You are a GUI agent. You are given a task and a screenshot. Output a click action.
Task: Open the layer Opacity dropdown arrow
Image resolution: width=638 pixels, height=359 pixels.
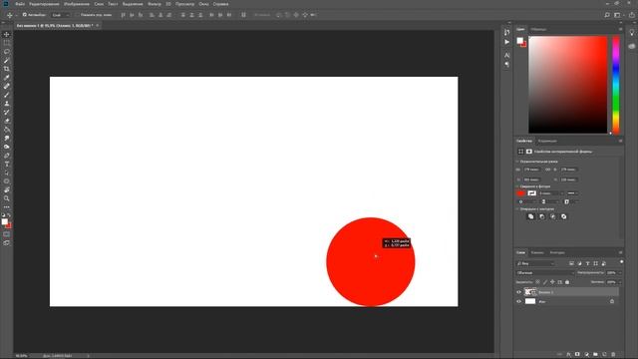pos(620,272)
